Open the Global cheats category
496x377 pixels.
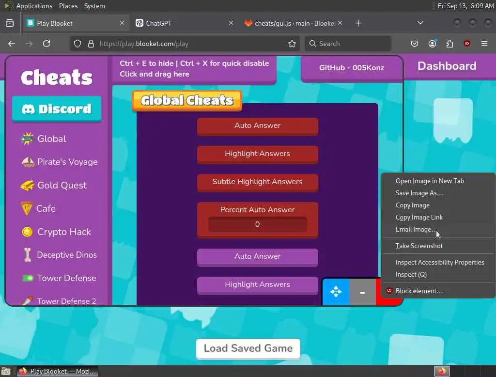tap(44, 139)
